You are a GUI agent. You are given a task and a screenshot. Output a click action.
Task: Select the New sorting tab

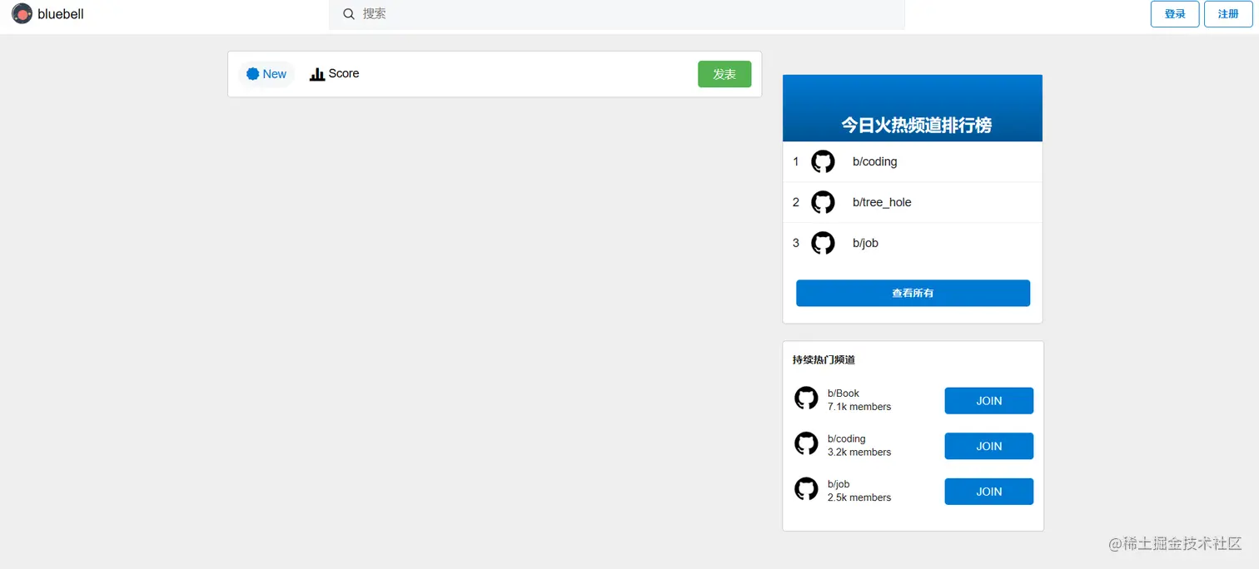tap(266, 74)
